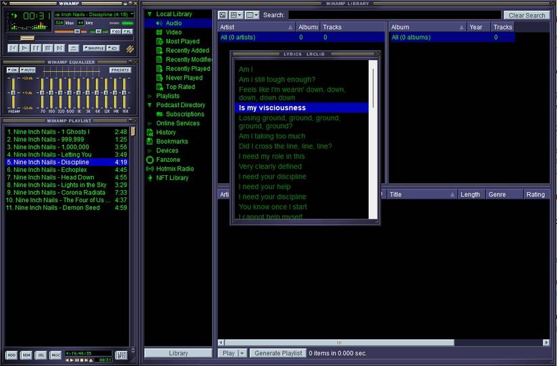Click the Generate Playlist button
Screen dimensions: 557x366
(x=278, y=353)
